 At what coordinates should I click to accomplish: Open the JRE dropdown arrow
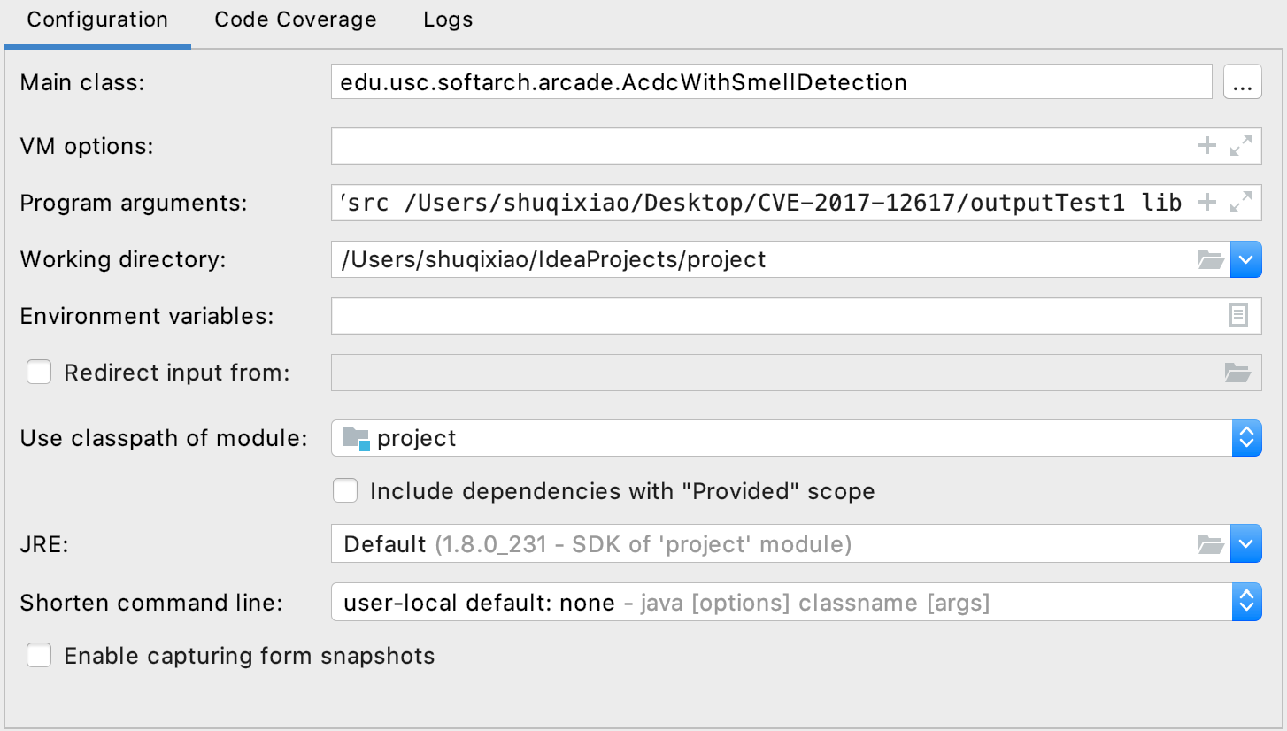[1246, 543]
